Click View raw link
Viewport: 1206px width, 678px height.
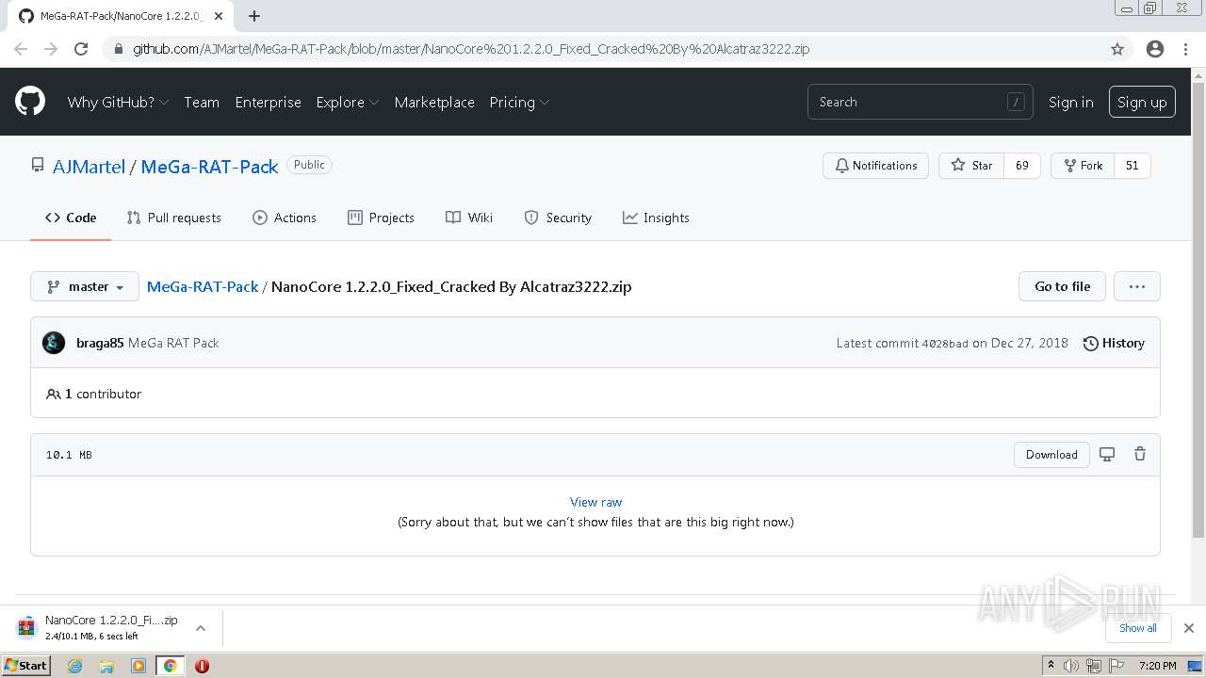595,502
